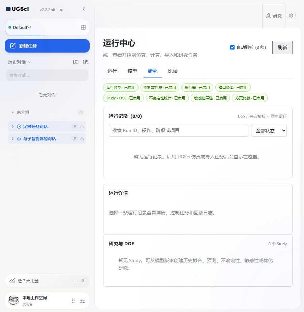Viewport: 304px width, 312px height.
Task: Click the 执行器 · 已启用 tag
Action: click(197, 88)
